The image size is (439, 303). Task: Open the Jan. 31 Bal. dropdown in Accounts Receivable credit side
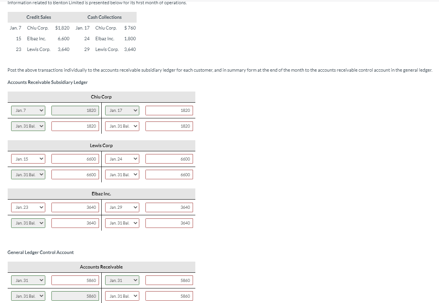(x=122, y=296)
